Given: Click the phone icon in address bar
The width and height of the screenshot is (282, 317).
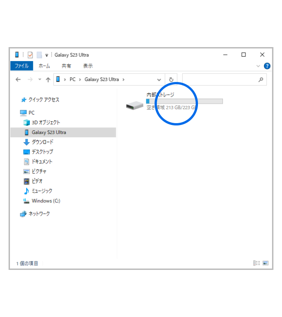Looking at the screenshot, I should pyautogui.click(x=58, y=79).
